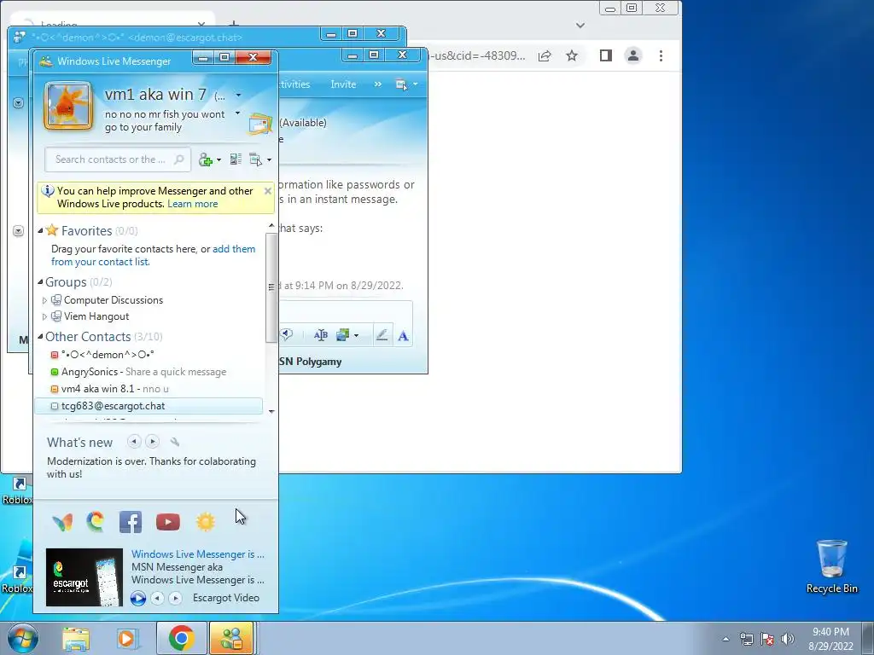Click the information icon in yellow notification
Image resolution: width=874 pixels, height=655 pixels.
coord(48,191)
